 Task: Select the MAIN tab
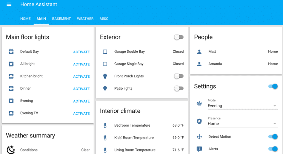(42, 19)
